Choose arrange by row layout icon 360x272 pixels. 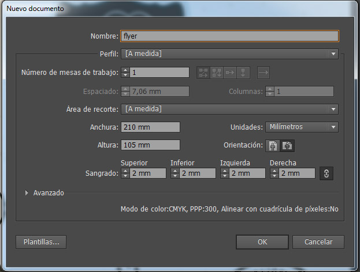click(230, 73)
